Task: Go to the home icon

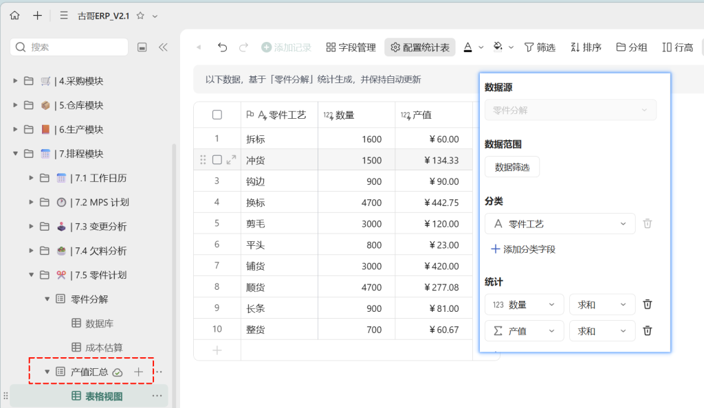Action: (x=15, y=16)
